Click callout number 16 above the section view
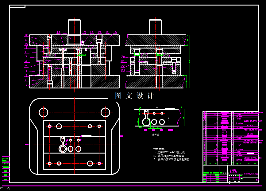This screenshot has height=191, width=266. pyautogui.click(x=92, y=33)
